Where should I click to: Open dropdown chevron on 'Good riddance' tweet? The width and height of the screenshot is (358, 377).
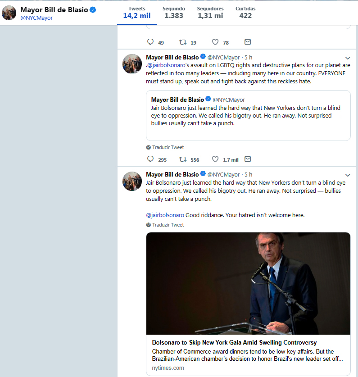[348, 175]
